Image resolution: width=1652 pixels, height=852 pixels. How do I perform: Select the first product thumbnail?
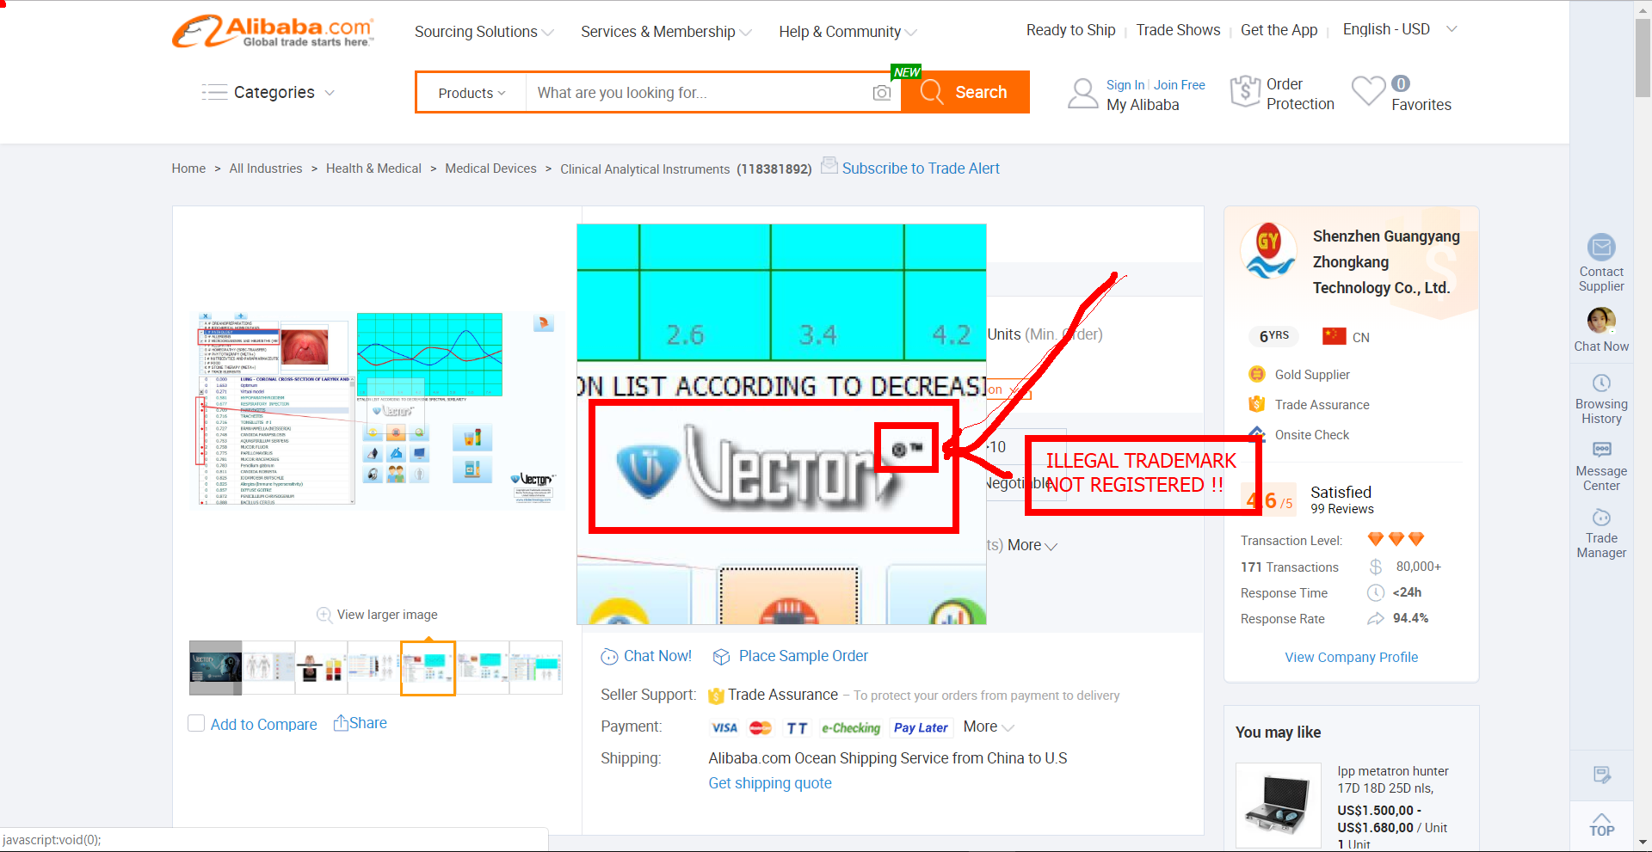[x=215, y=667]
